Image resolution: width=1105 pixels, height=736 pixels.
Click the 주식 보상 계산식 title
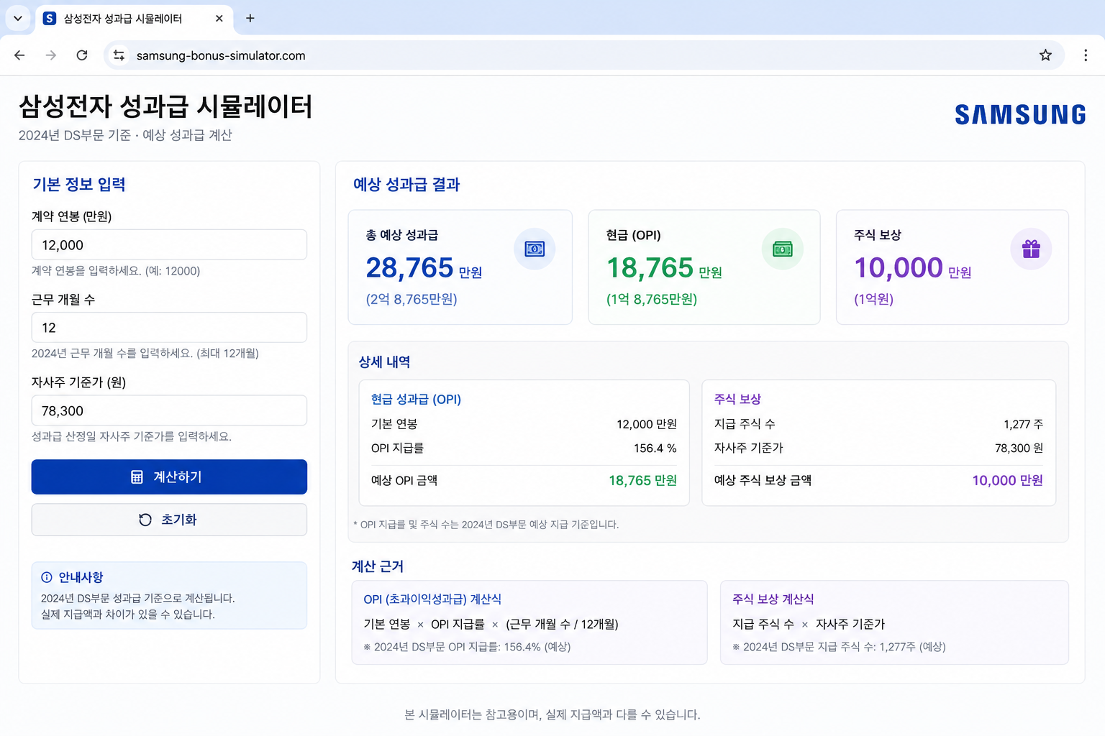click(773, 599)
